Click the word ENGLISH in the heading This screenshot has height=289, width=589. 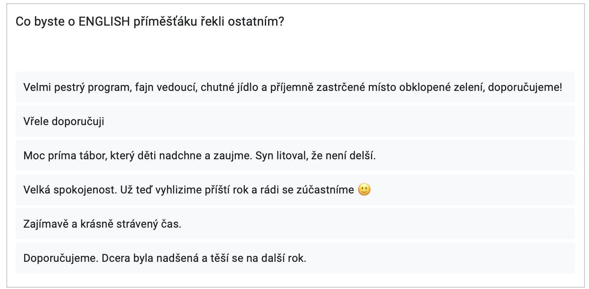coord(104,22)
